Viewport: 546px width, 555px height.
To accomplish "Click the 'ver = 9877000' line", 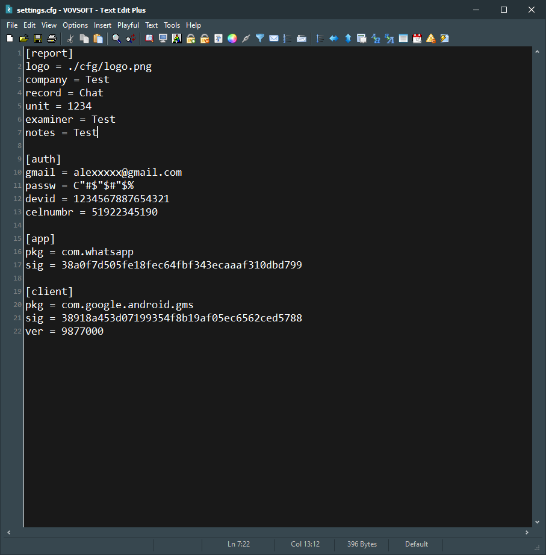I will 64,331.
